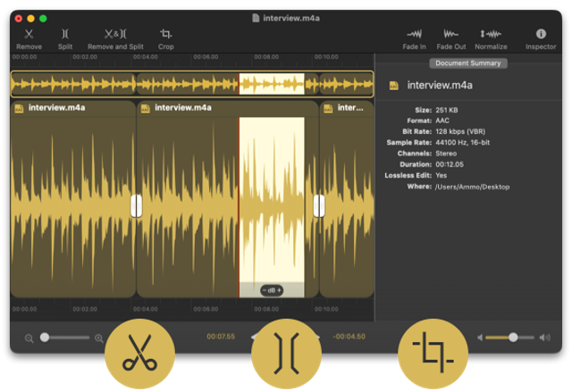The width and height of the screenshot is (572, 391).
Task: Select the Split tool in toolbar
Action: 65,39
